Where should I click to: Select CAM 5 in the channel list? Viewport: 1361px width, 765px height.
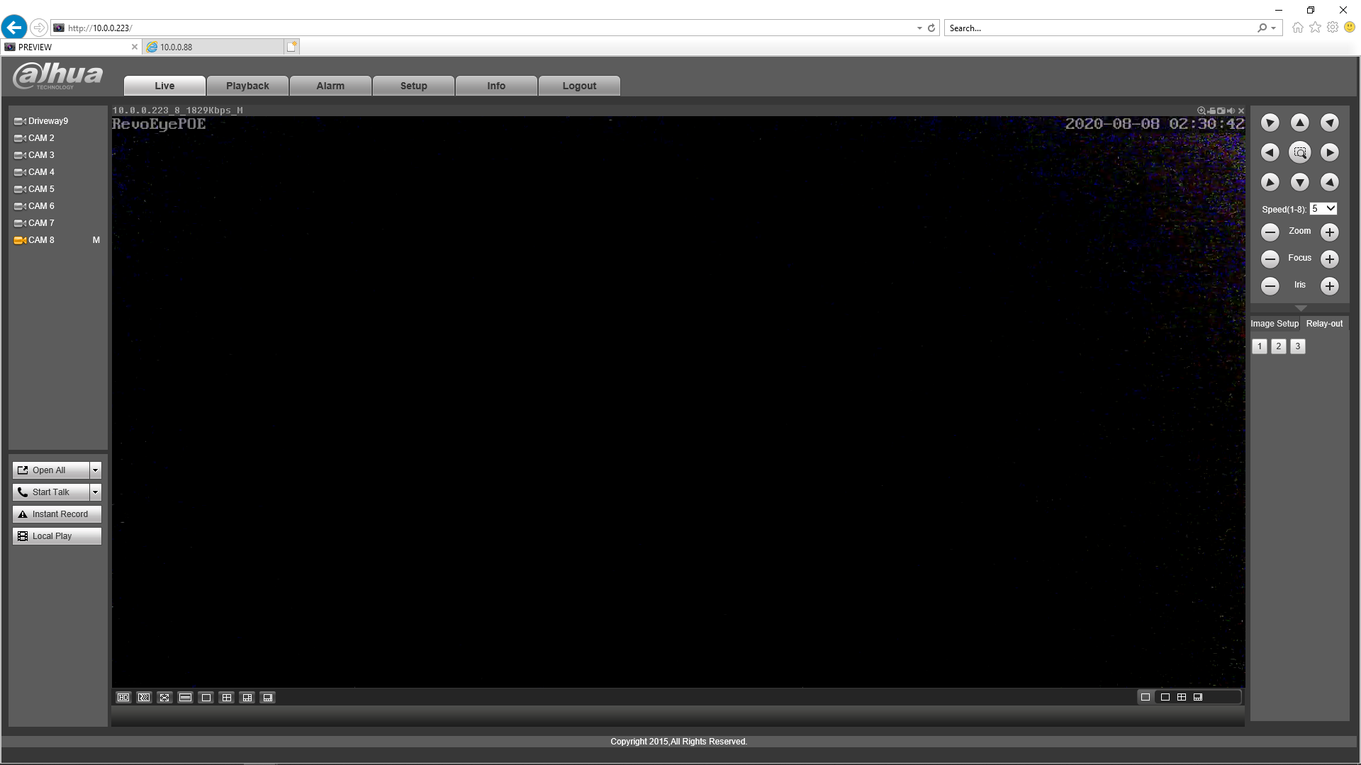click(41, 189)
